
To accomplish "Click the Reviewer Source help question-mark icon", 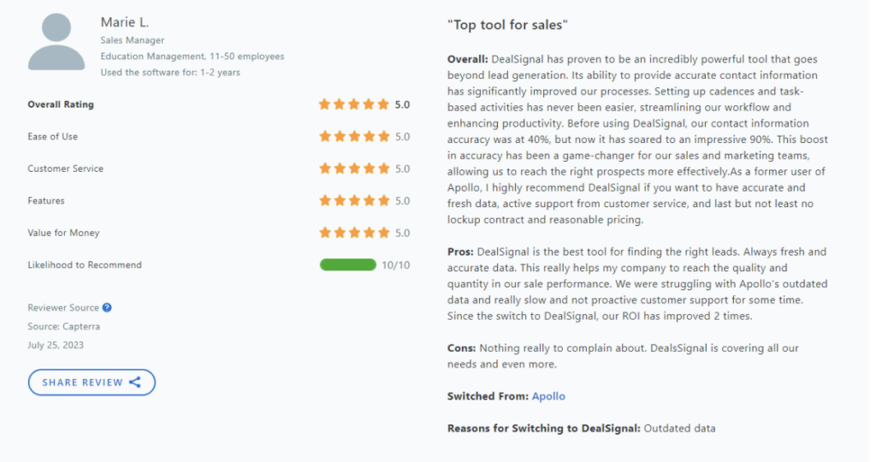I will (x=107, y=307).
